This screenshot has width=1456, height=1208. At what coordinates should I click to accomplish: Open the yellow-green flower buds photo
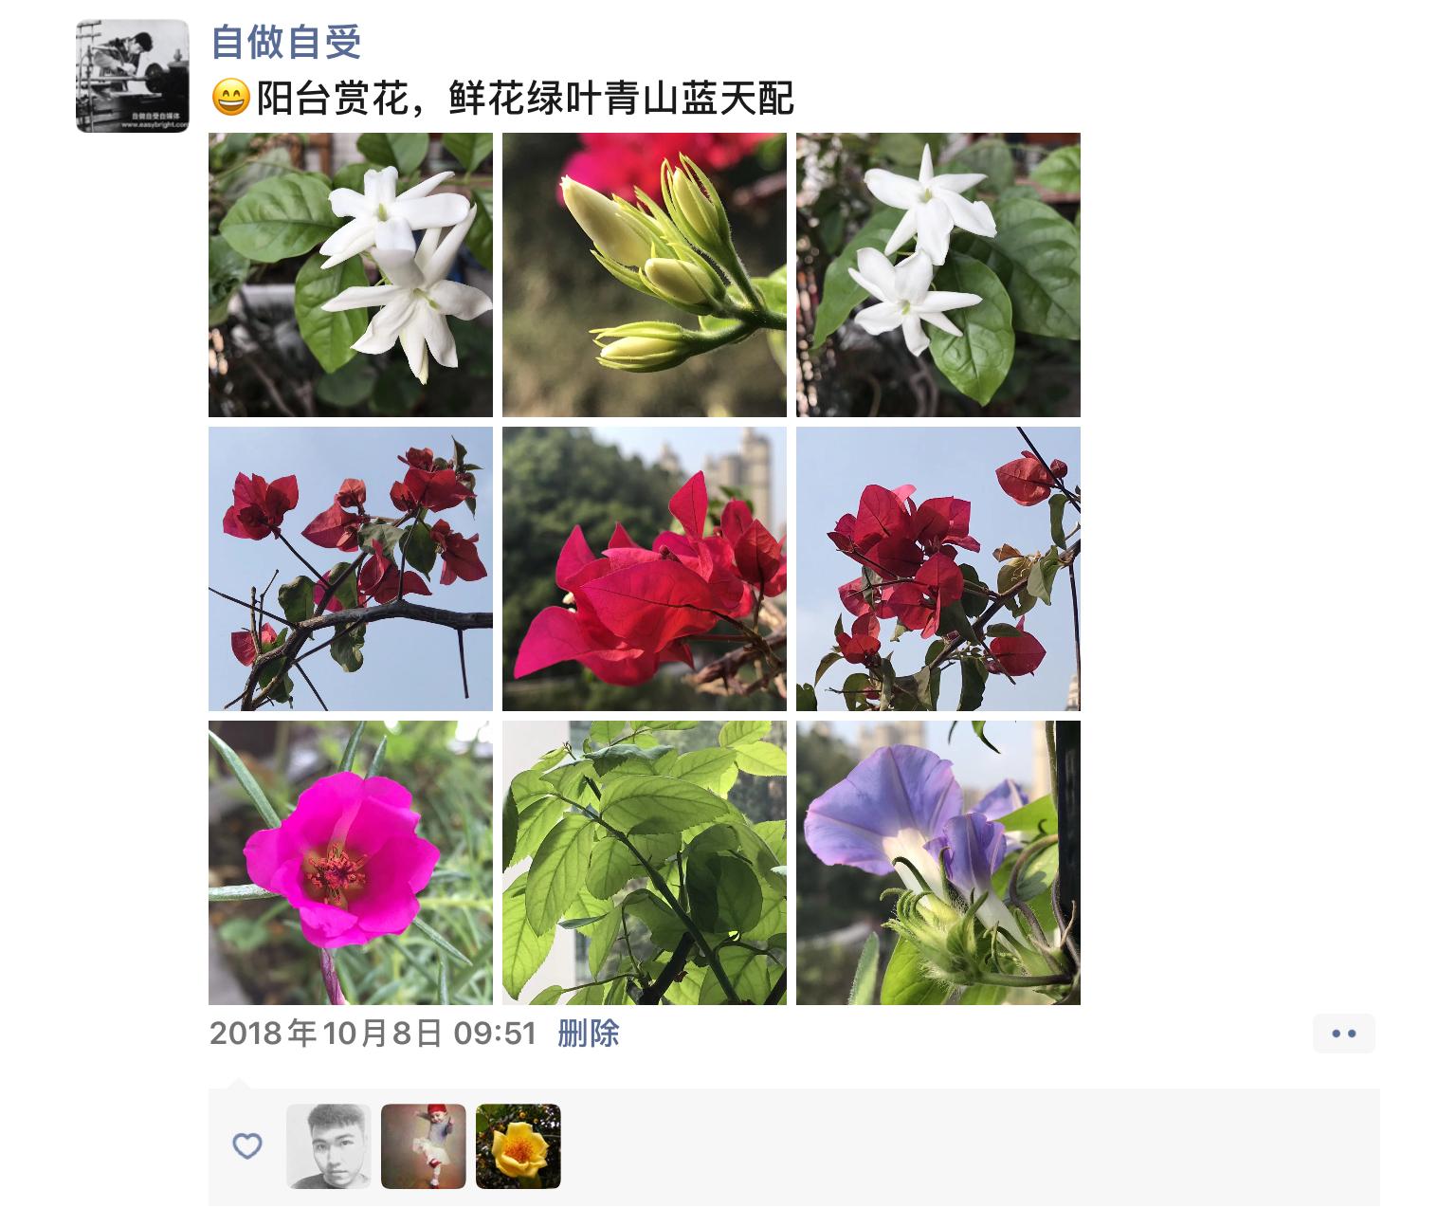(645, 275)
